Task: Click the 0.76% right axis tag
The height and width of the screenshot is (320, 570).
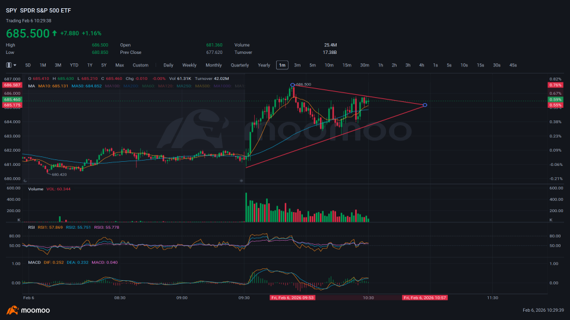Action: click(x=556, y=85)
